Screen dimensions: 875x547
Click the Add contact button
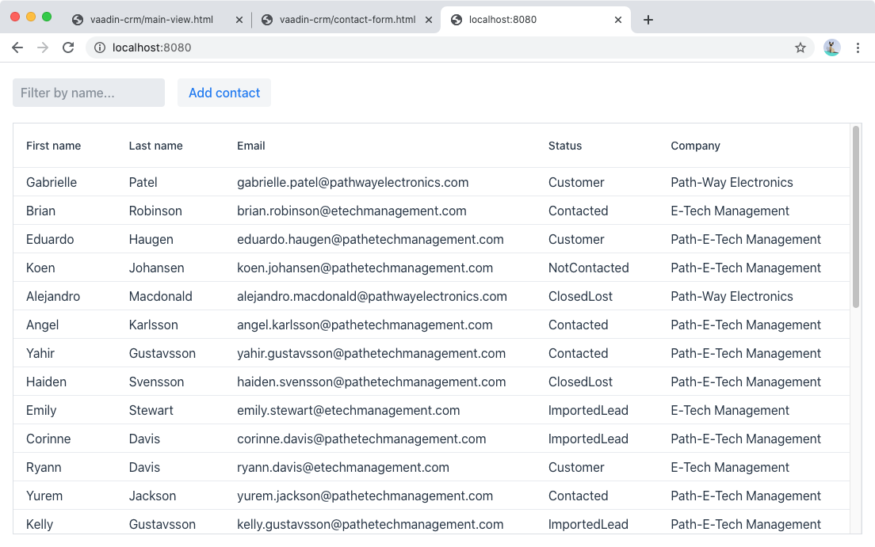[224, 93]
